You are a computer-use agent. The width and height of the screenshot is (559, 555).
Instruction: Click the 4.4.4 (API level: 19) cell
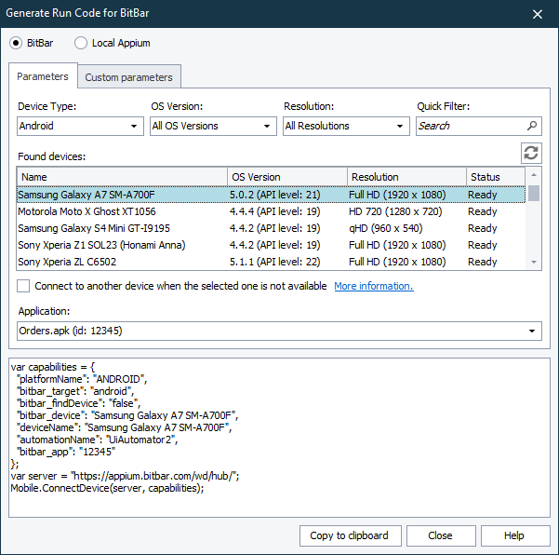click(x=275, y=211)
